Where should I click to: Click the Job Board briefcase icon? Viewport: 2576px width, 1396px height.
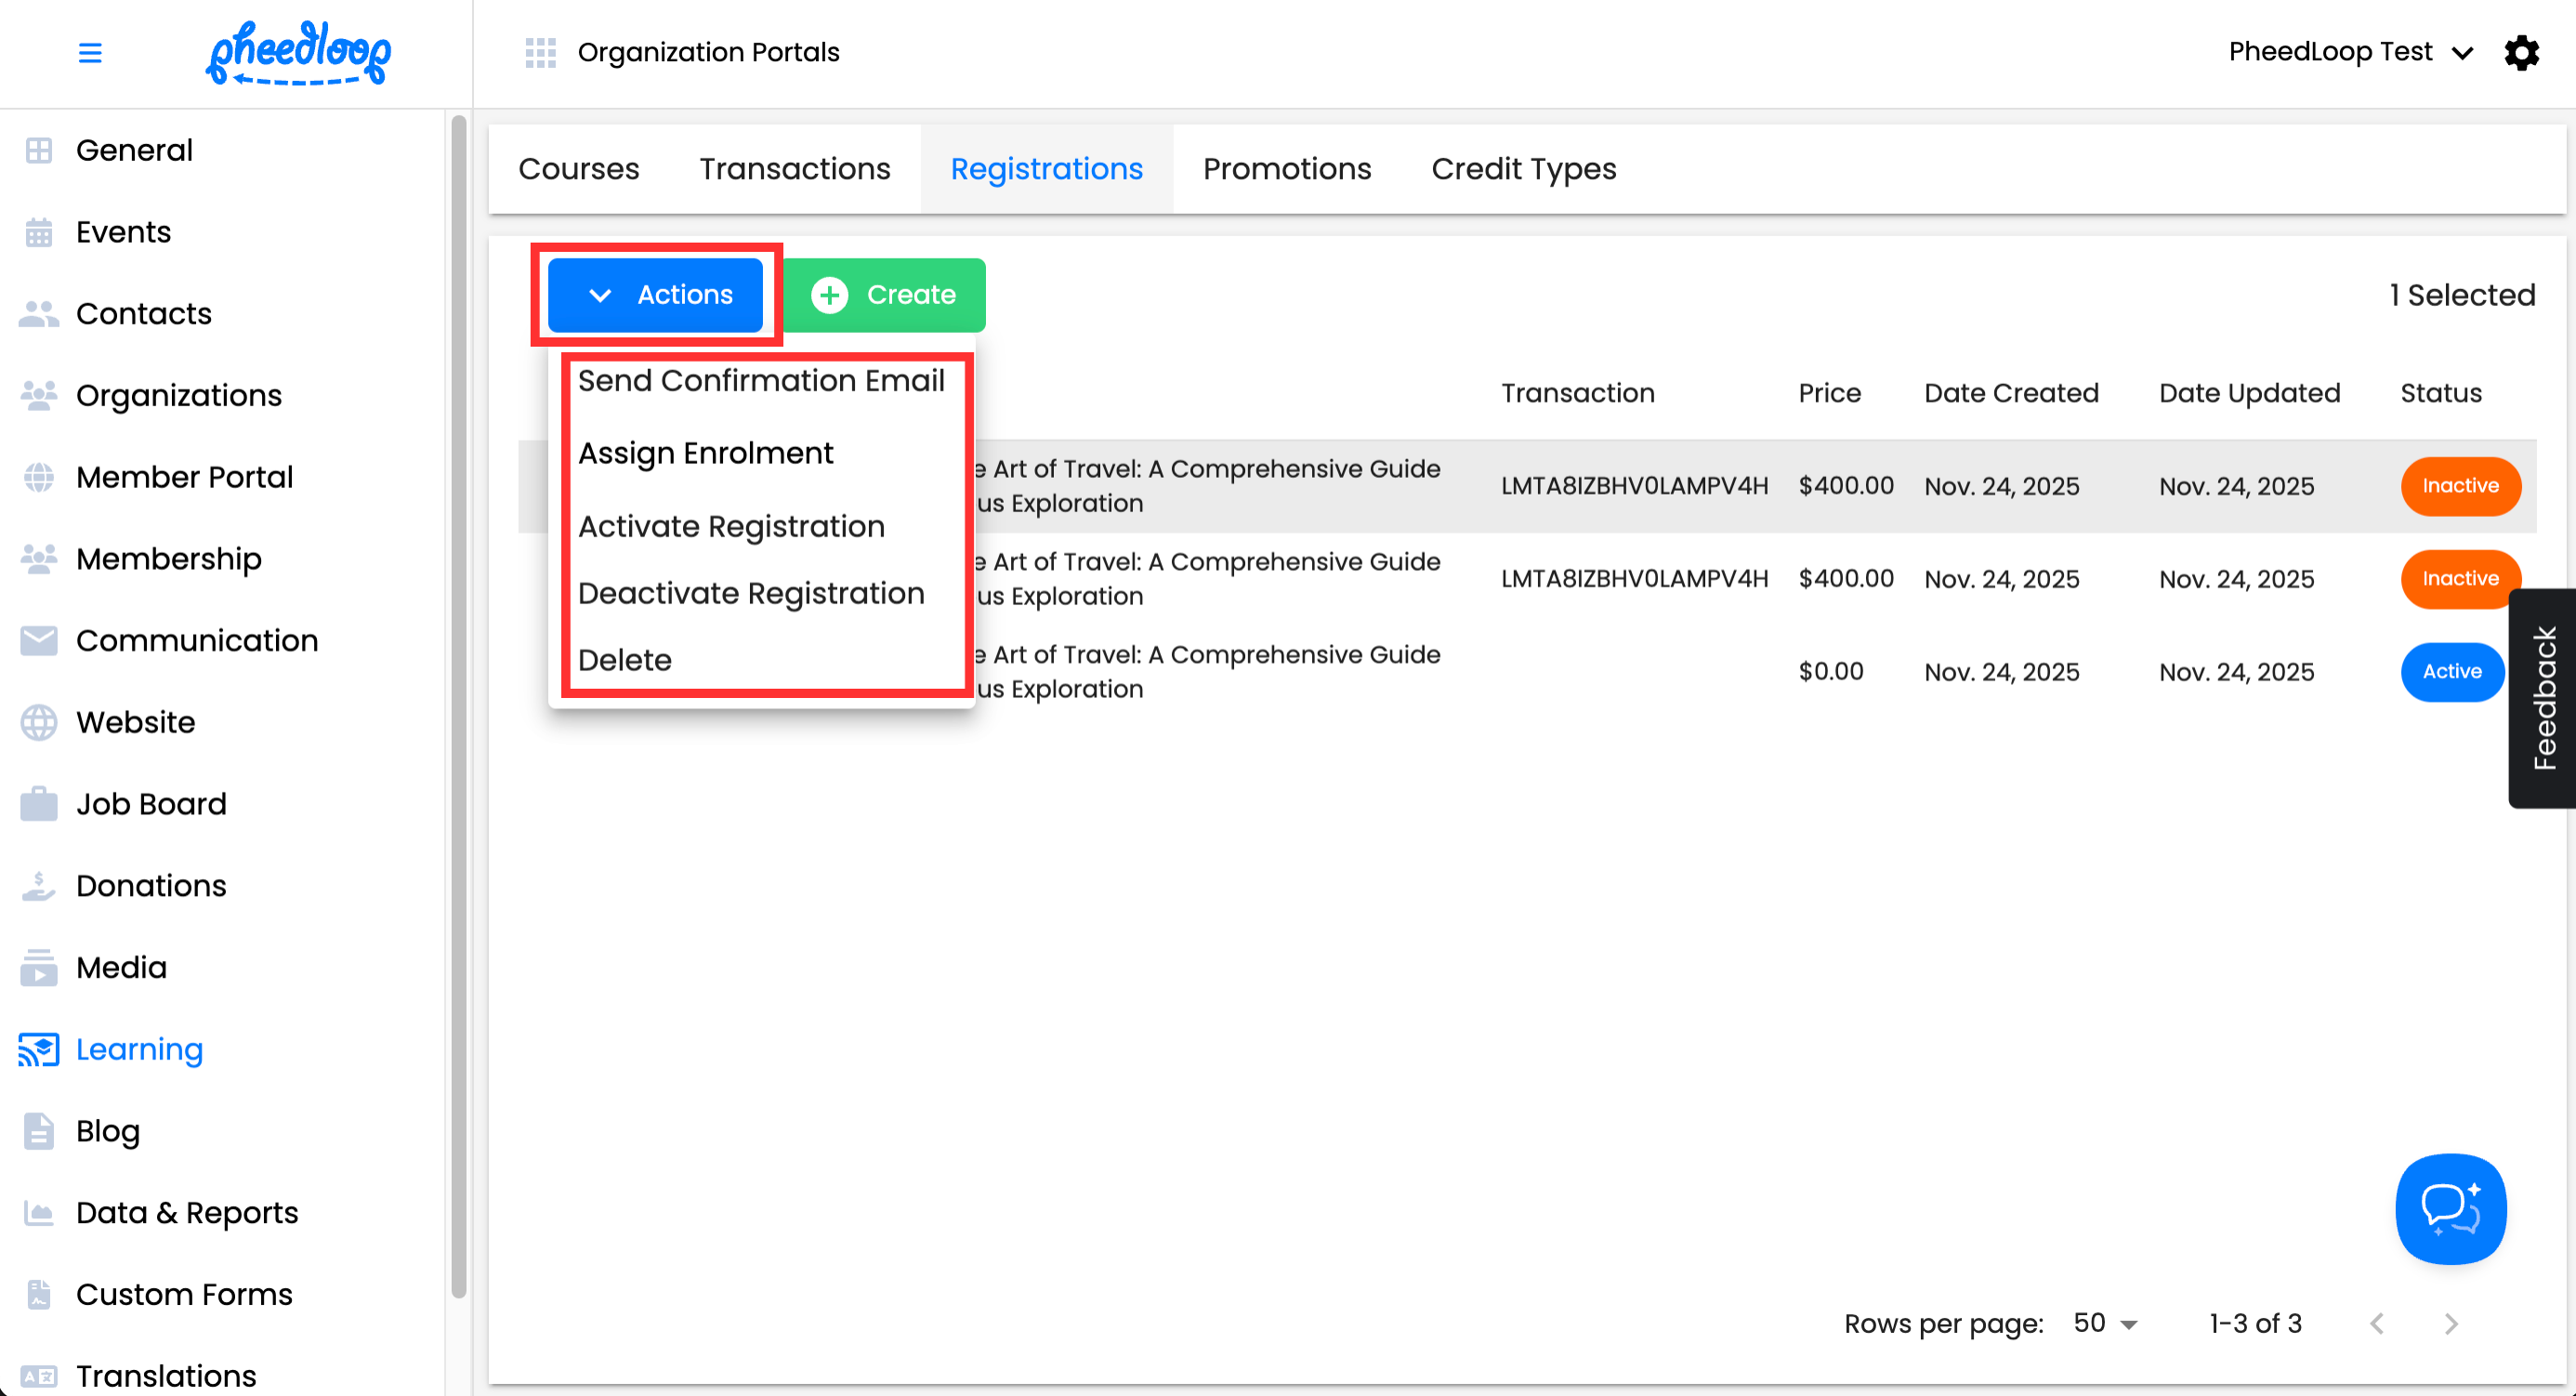[38, 804]
